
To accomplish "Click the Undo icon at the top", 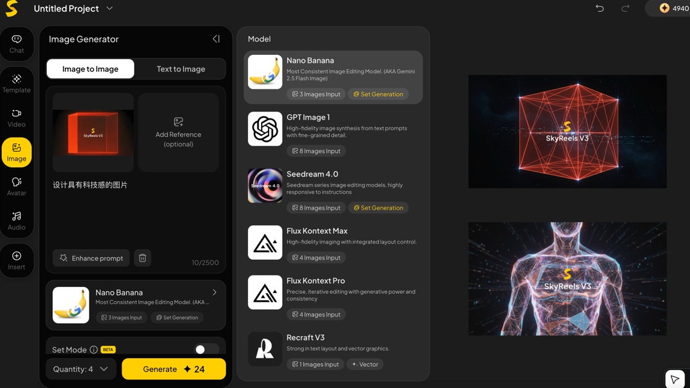I will click(599, 8).
